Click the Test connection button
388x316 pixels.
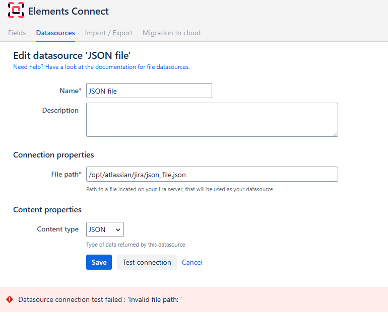pyautogui.click(x=147, y=262)
